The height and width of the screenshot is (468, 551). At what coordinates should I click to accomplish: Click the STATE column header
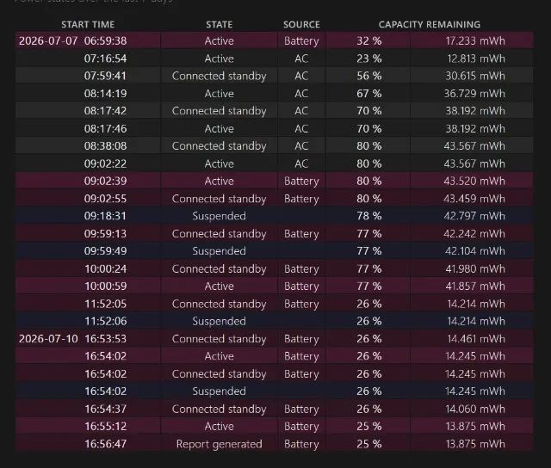pyautogui.click(x=220, y=24)
